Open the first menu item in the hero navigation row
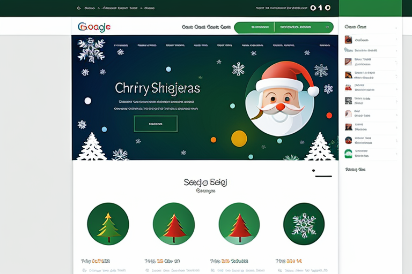412x274 pixels. (x=121, y=45)
